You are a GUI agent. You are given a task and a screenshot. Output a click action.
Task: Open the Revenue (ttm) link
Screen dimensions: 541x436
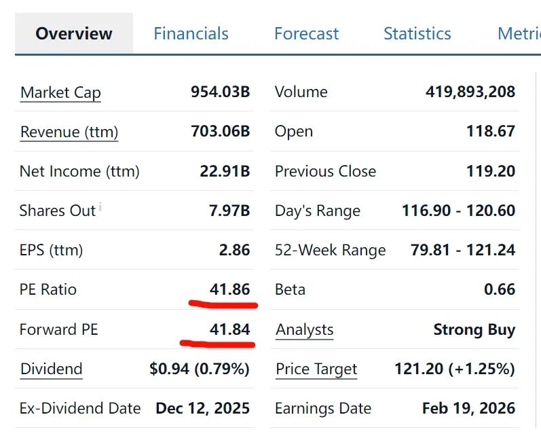click(69, 132)
